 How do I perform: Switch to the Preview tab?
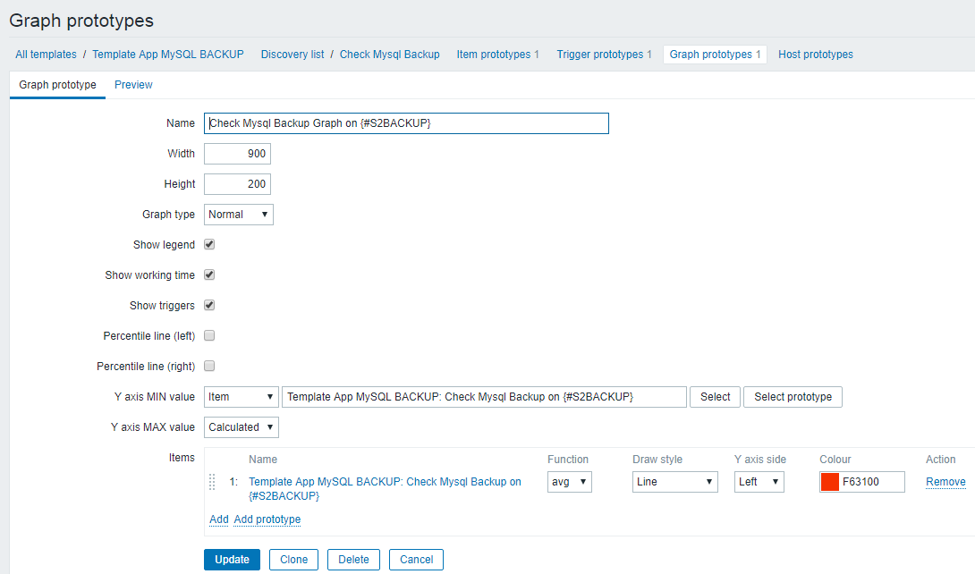(x=133, y=84)
